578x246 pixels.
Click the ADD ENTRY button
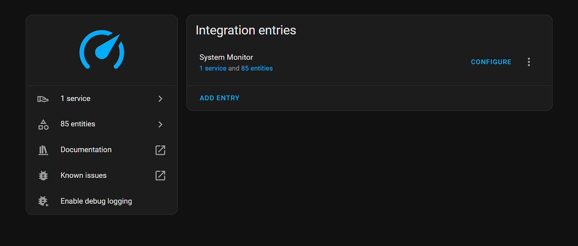pyautogui.click(x=219, y=97)
